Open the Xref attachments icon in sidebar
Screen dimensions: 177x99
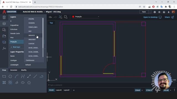click(4, 36)
